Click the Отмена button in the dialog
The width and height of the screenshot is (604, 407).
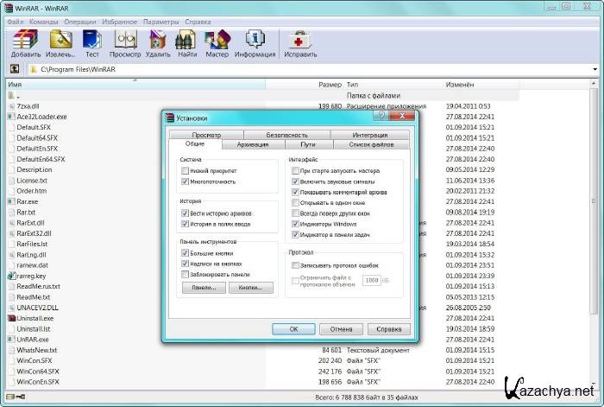click(x=341, y=329)
